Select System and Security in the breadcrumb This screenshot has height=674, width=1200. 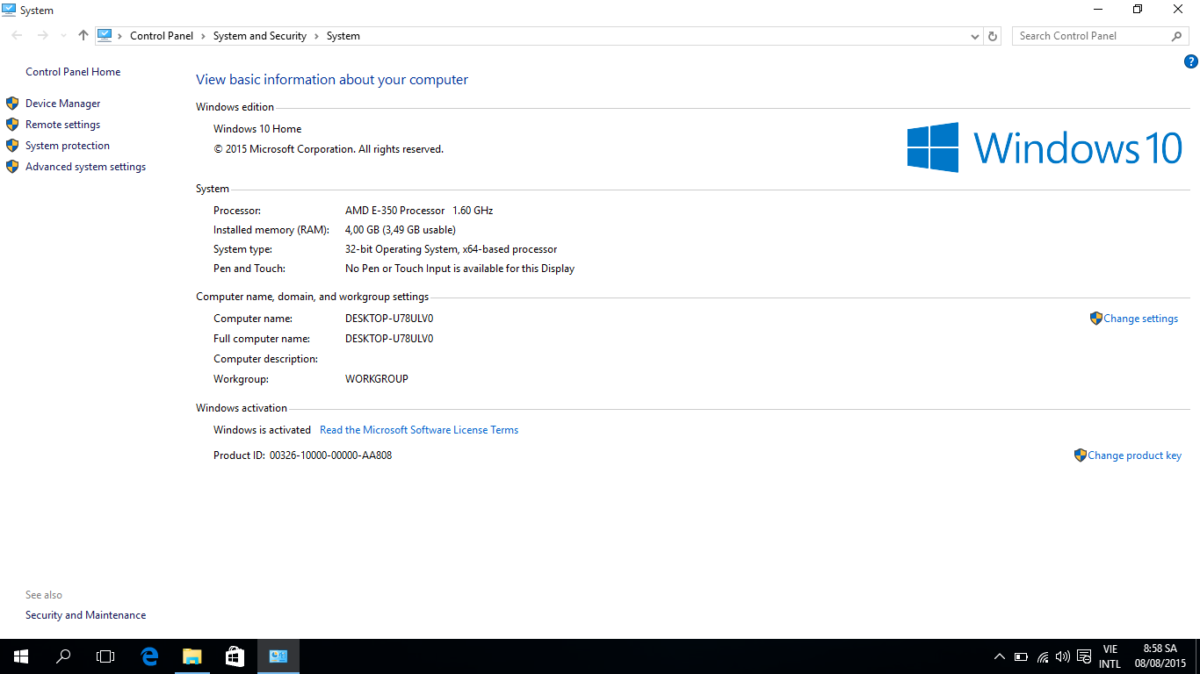[x=260, y=36]
